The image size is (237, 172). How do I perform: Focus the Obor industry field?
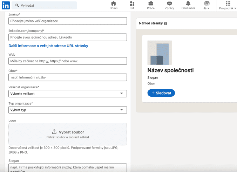pyautogui.click(x=68, y=77)
